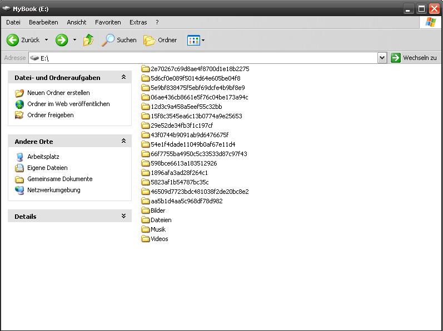Screen dimensions: 443x331
Task: Open the address bar dropdown list
Action: point(382,58)
